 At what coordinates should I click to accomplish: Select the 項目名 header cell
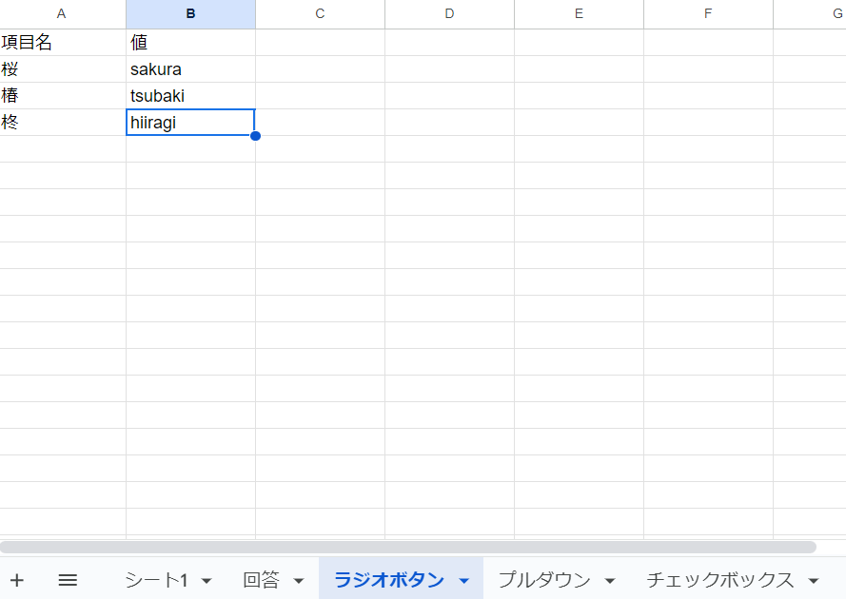click(x=61, y=42)
